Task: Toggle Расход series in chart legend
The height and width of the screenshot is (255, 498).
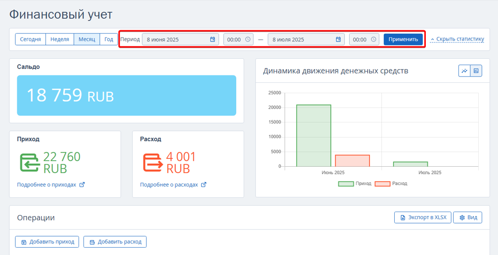Action: click(x=391, y=183)
